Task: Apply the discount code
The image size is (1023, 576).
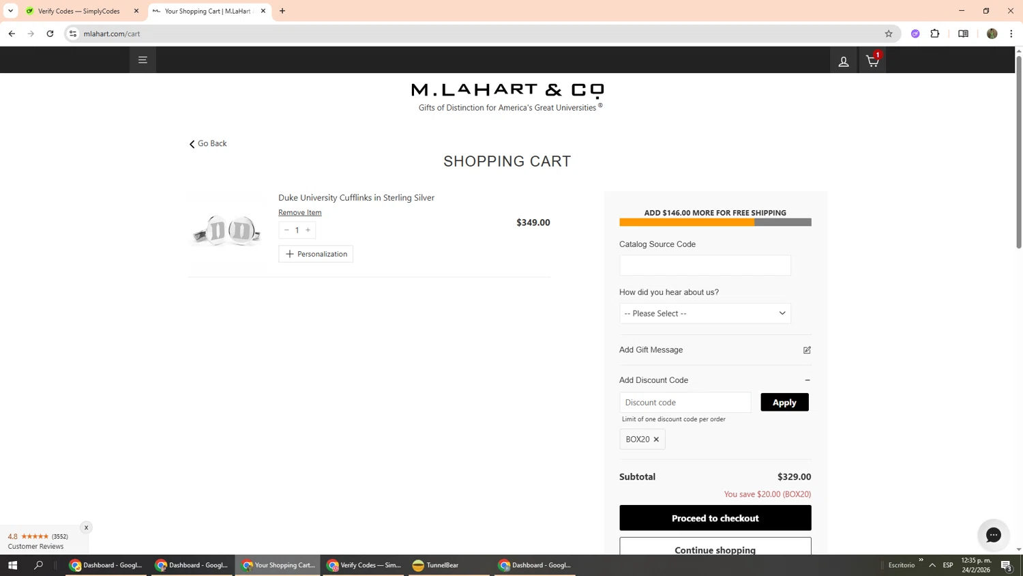Action: [784, 402]
